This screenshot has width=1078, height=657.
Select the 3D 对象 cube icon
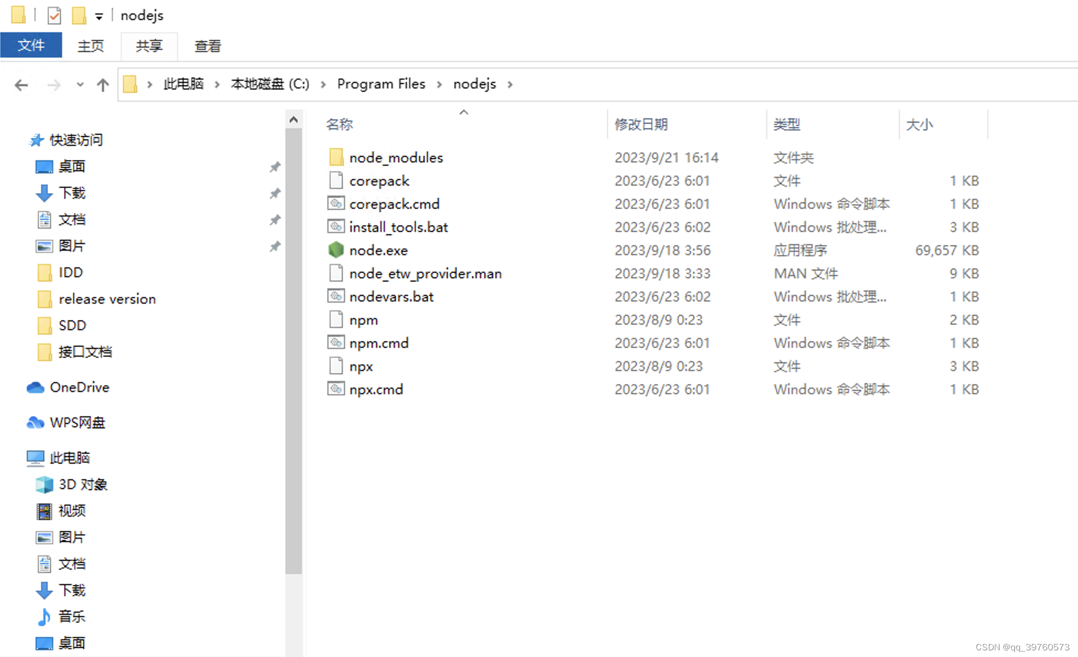44,484
